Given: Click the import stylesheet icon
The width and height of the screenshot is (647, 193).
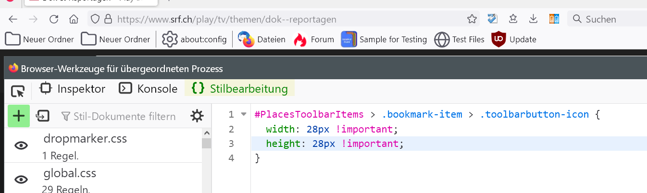Looking at the screenshot, I should (43, 116).
